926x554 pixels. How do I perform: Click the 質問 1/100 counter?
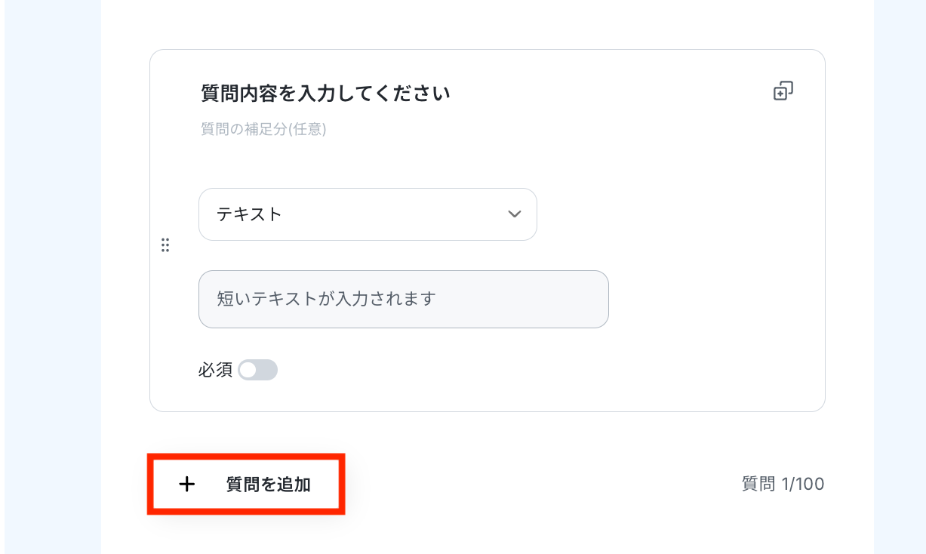(783, 484)
